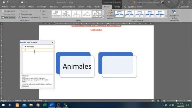The height and width of the screenshot is (108, 192).
Task: Click the Word taskbar icon
Action: pyautogui.click(x=52, y=105)
